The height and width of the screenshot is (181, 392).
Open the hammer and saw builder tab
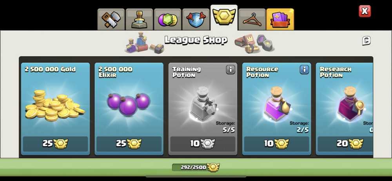coord(111,20)
